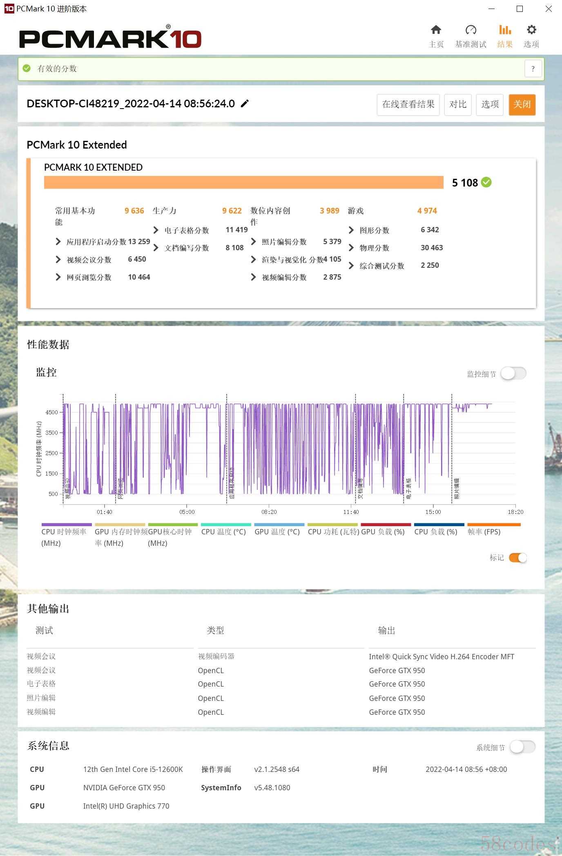Expand 图形分数 row
The image size is (562, 856).
[351, 230]
